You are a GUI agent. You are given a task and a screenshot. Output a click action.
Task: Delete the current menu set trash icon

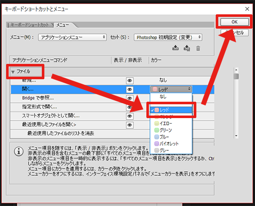coord(198,49)
